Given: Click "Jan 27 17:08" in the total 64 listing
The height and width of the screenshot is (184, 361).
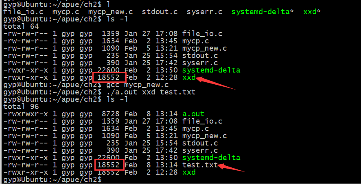Looking at the screenshot, I should pyautogui.click(x=151, y=34).
